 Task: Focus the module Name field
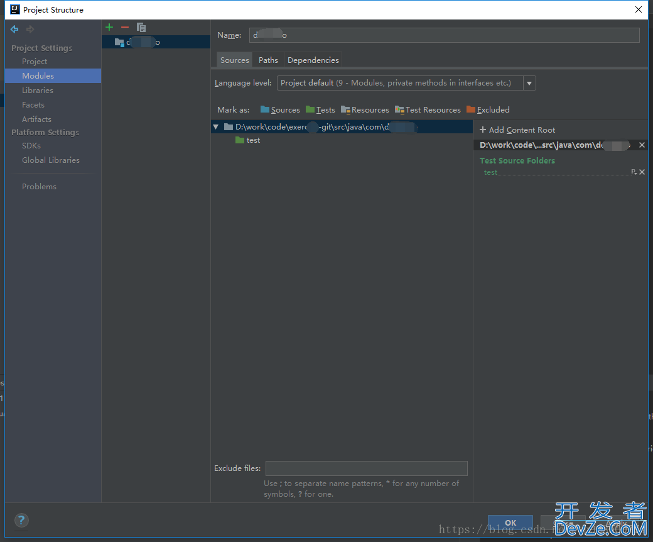(x=445, y=35)
